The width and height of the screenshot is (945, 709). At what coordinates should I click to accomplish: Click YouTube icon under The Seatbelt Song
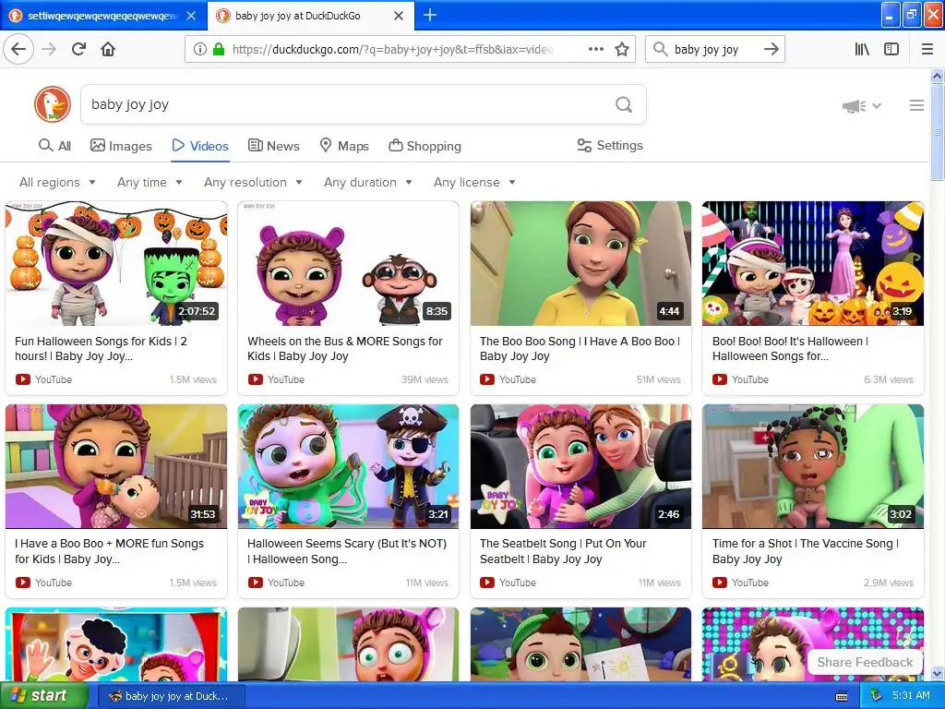487,583
